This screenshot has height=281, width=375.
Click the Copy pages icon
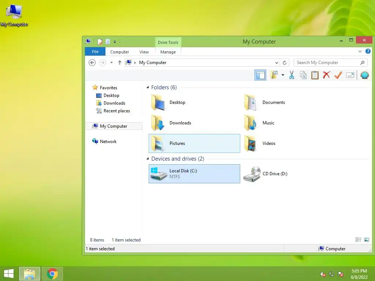pos(303,75)
